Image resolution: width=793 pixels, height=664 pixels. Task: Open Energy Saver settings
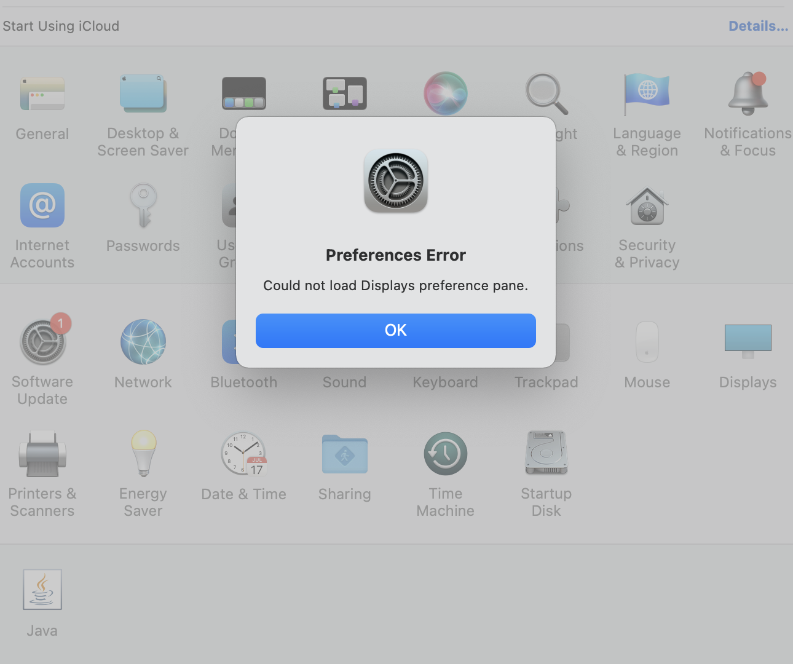[x=143, y=454]
